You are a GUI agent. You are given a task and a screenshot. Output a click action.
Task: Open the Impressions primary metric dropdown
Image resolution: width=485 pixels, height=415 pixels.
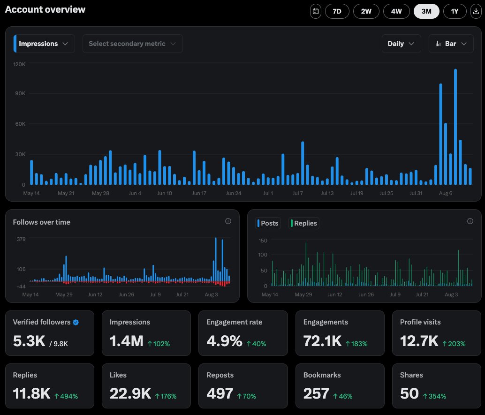(44, 44)
